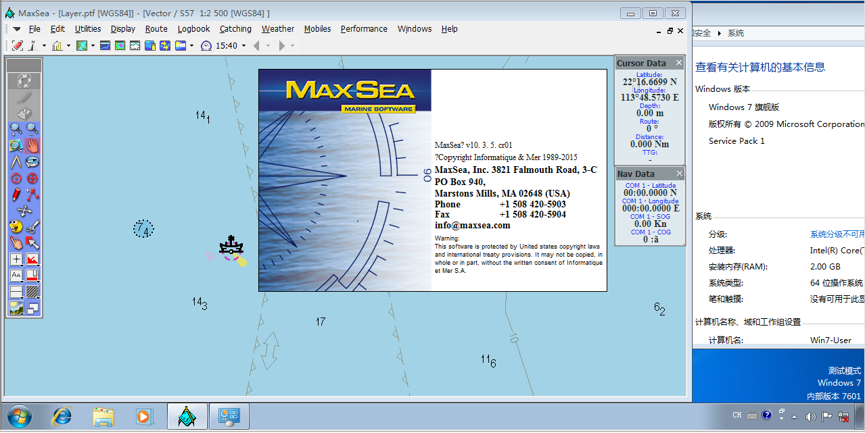The width and height of the screenshot is (865, 433).
Task: Click the Aa text label tool
Action: [16, 276]
